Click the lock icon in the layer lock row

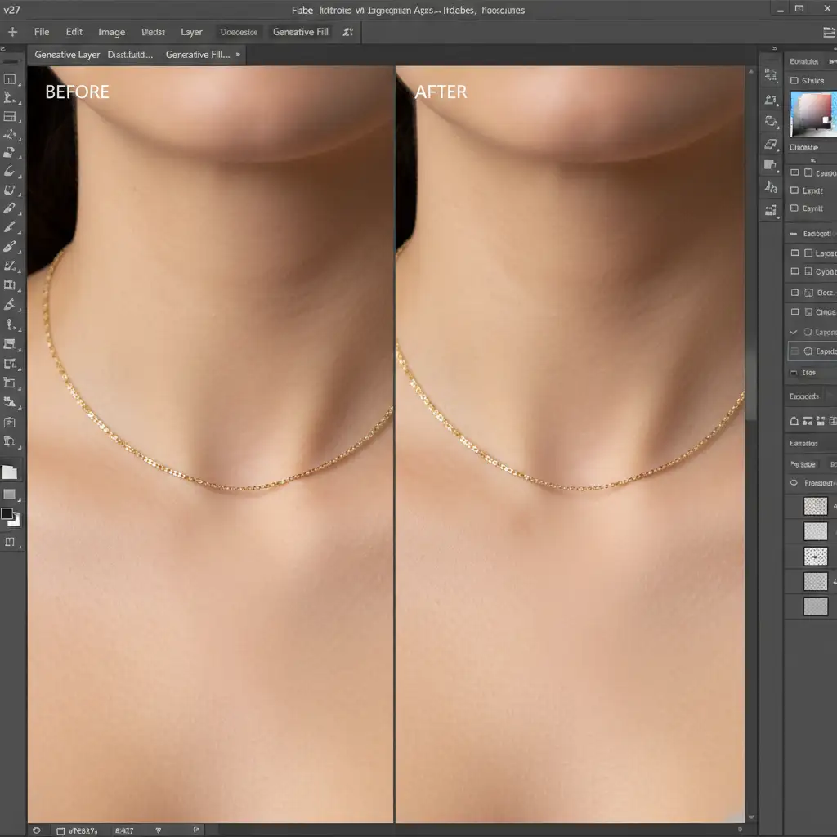pyautogui.click(x=794, y=421)
